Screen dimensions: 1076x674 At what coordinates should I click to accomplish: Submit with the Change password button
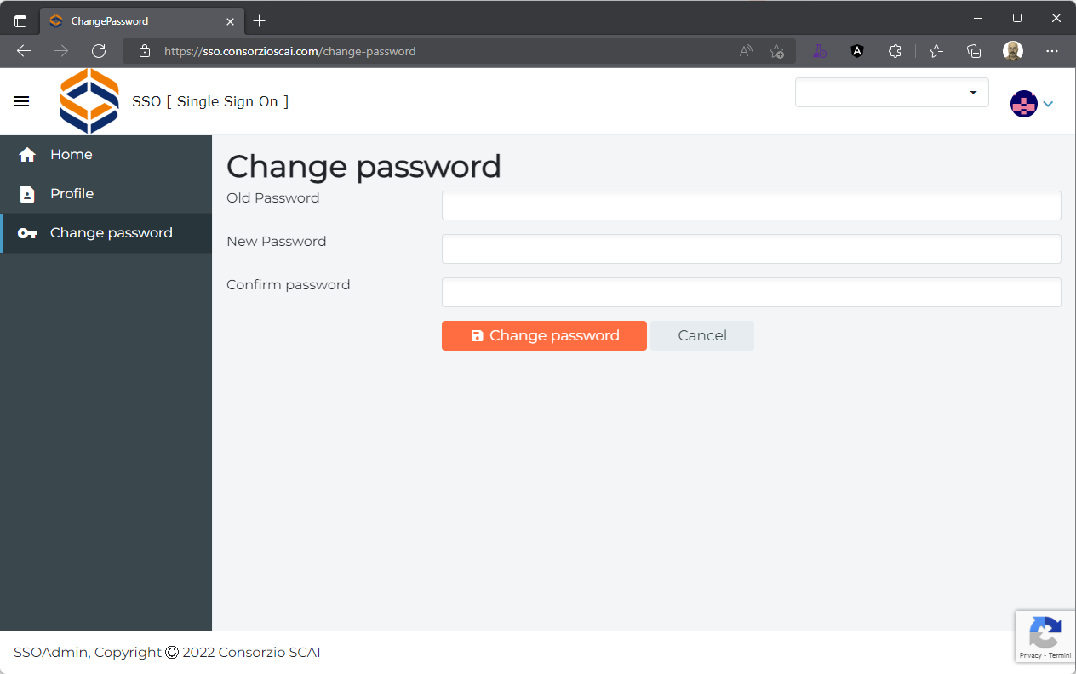tap(544, 335)
